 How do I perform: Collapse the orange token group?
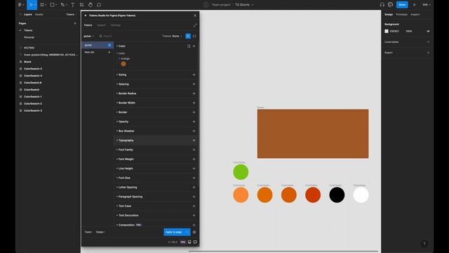click(124, 58)
